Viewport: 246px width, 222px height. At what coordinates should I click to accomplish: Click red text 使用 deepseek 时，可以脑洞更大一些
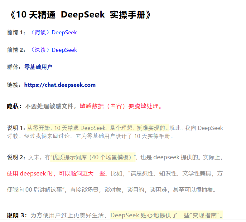click(56, 174)
